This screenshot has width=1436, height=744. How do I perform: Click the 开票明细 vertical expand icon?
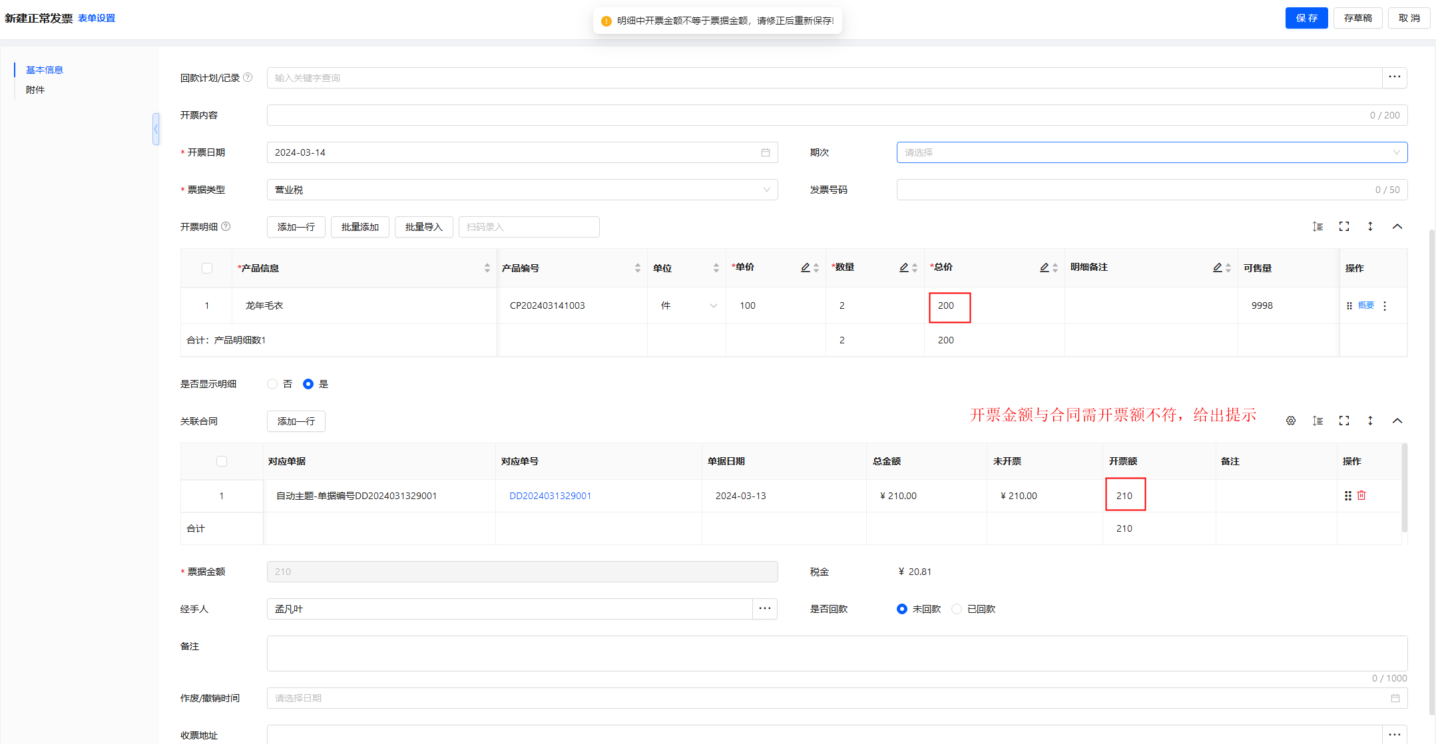pyautogui.click(x=1370, y=226)
